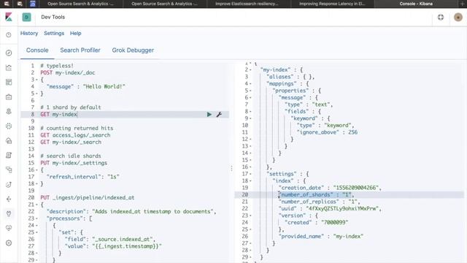Viewport: 467px width, 263px height.
Task: Collapse response fold at line 2 my-index
Action: point(250,70)
